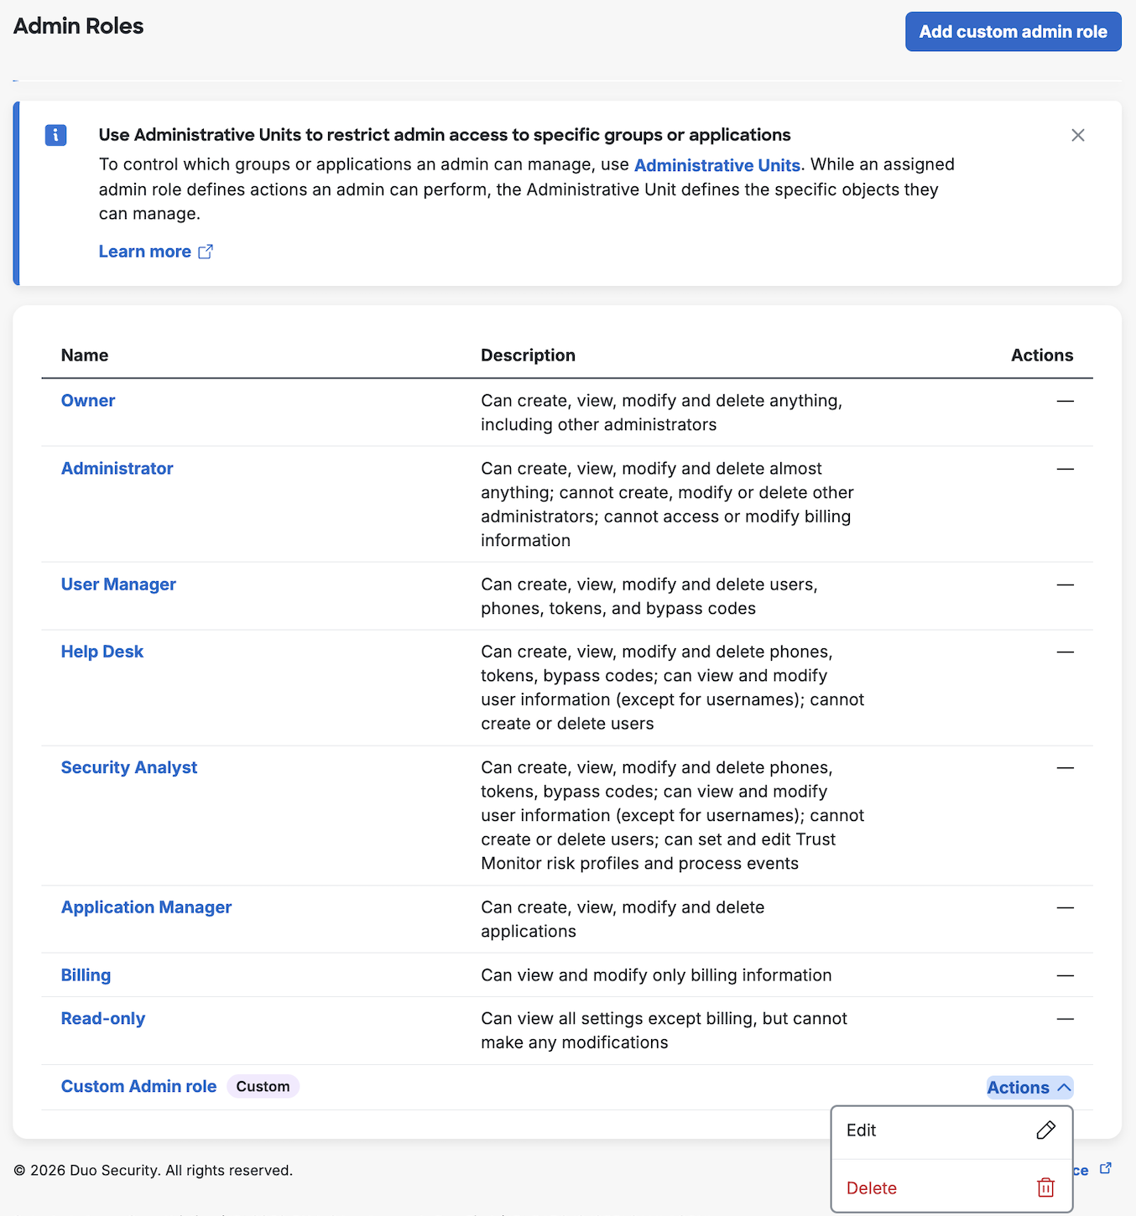This screenshot has width=1136, height=1216.
Task: Choose Edit from the Actions menu
Action: point(862,1130)
